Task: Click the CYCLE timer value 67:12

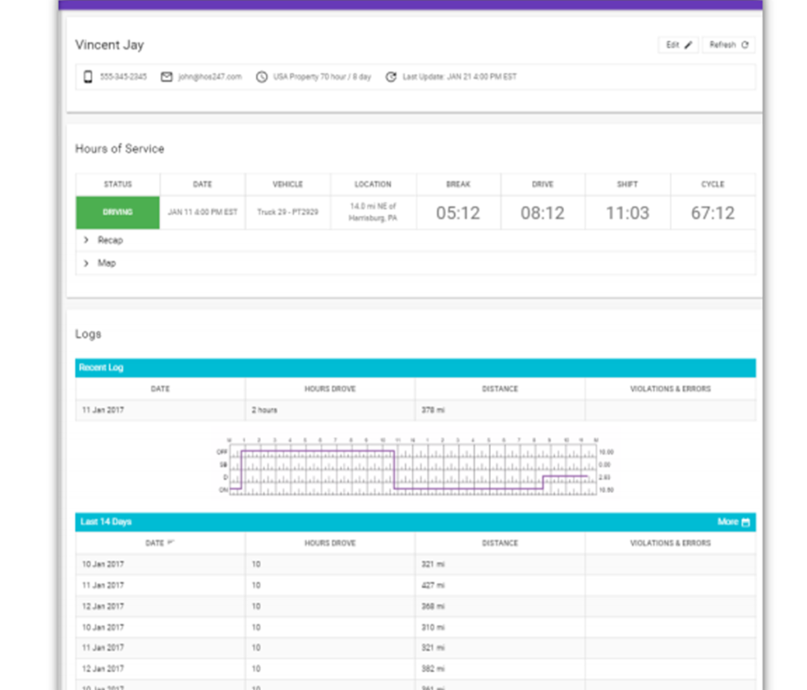Action: [x=712, y=213]
